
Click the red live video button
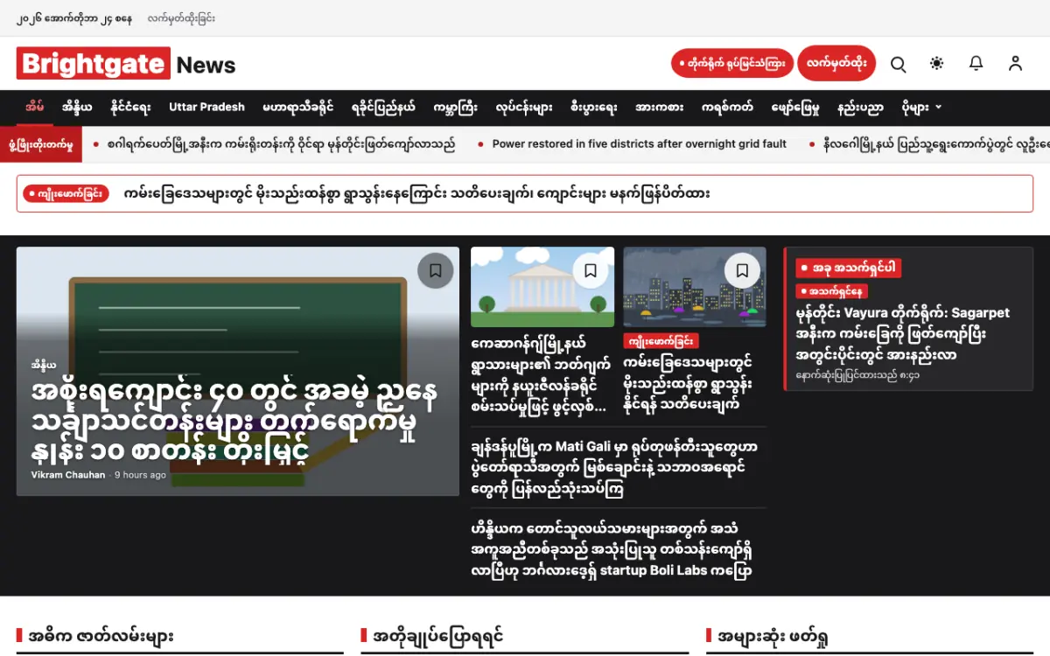pos(732,64)
